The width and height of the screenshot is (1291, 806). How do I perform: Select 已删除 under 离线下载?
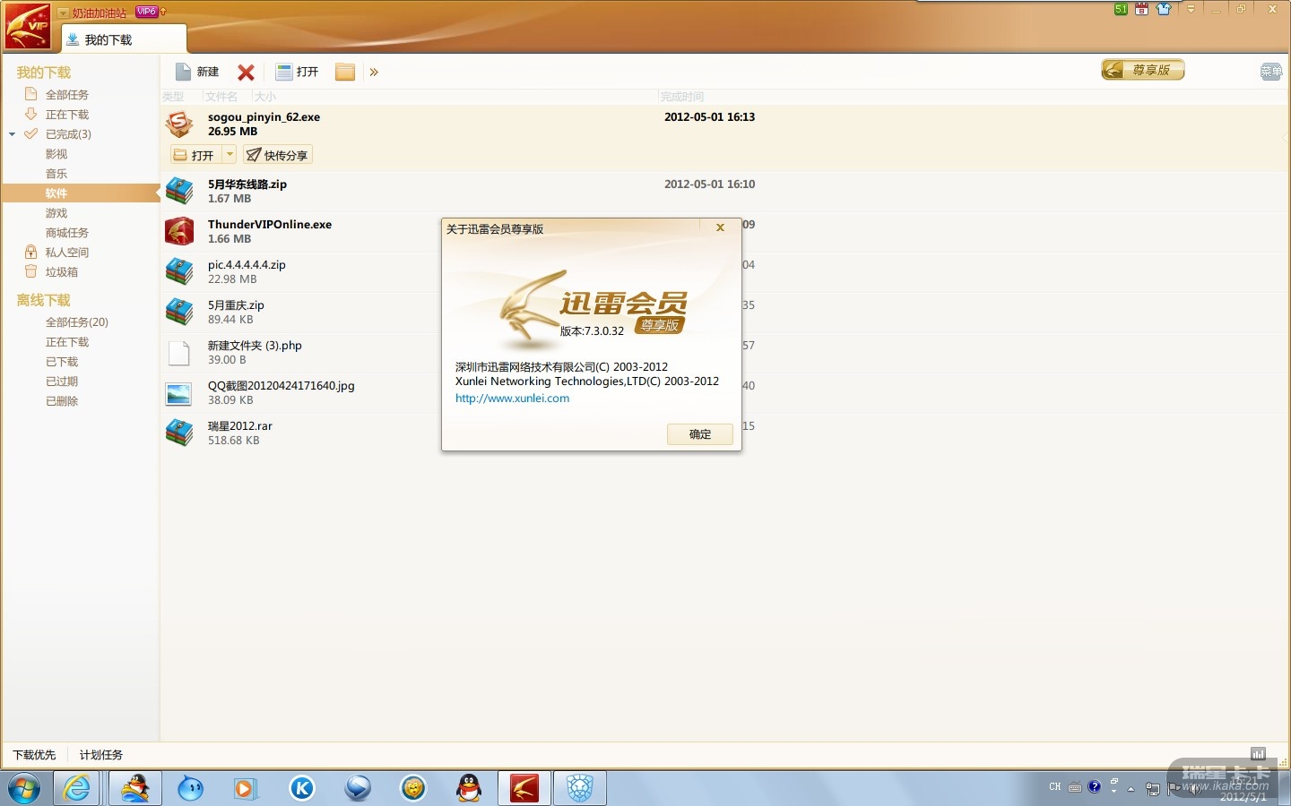click(x=62, y=401)
